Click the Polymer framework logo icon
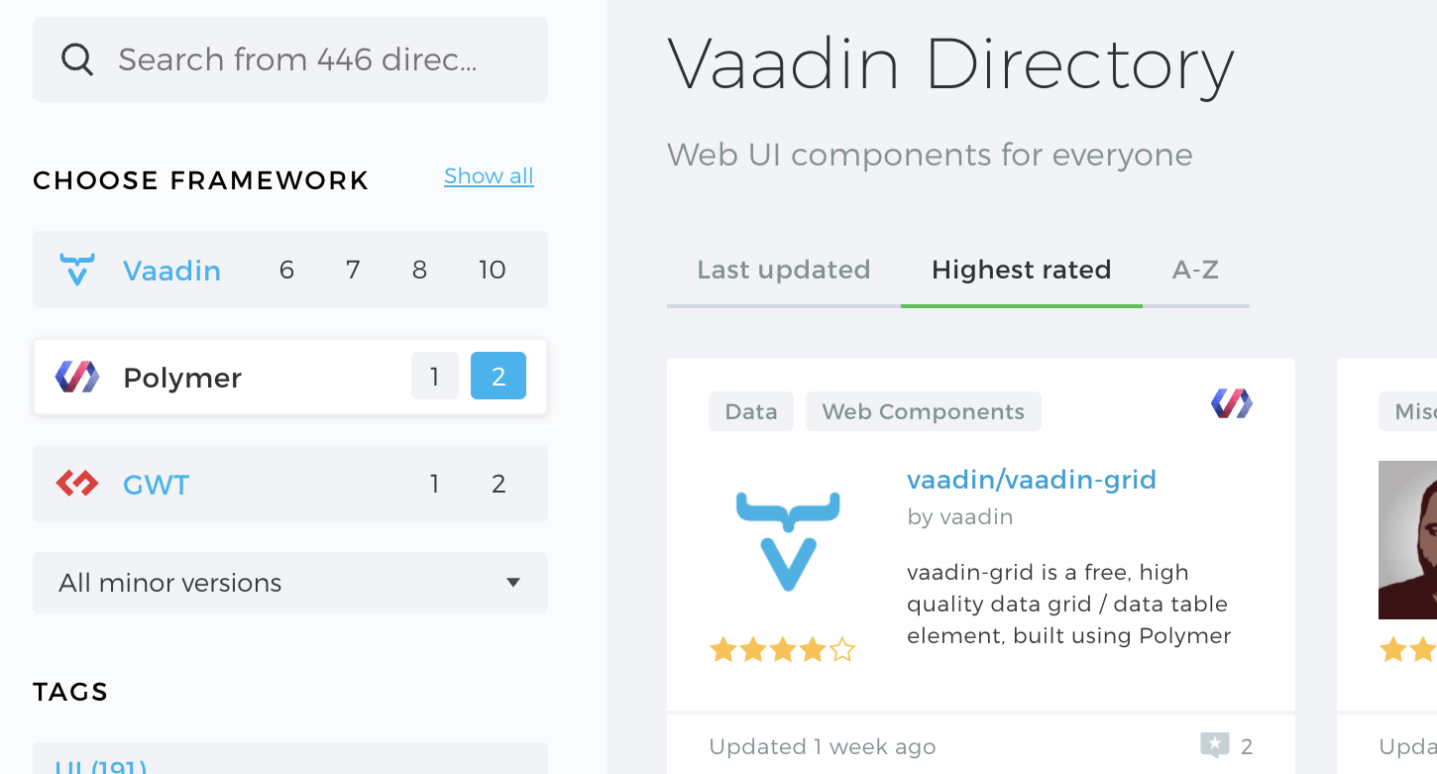Screen dimensions: 1437x774 point(77,377)
